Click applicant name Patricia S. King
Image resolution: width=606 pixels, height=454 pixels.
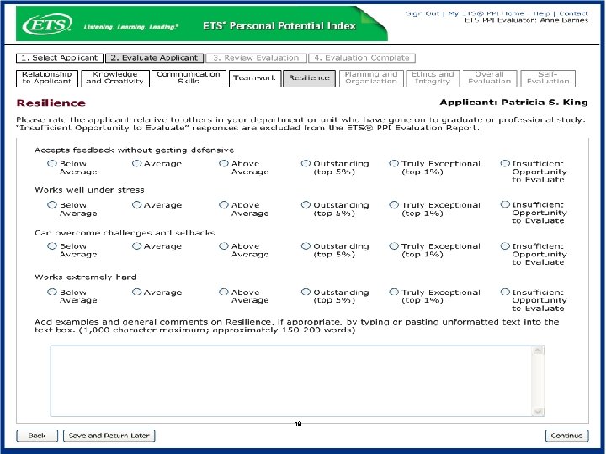(x=545, y=103)
